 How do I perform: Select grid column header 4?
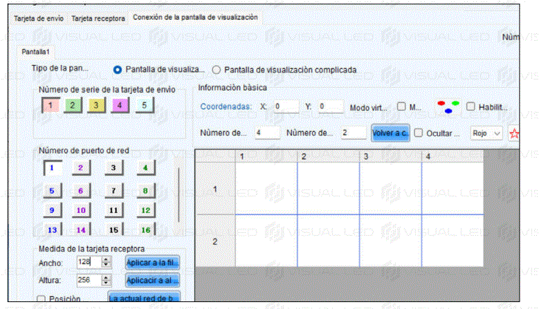click(453, 156)
